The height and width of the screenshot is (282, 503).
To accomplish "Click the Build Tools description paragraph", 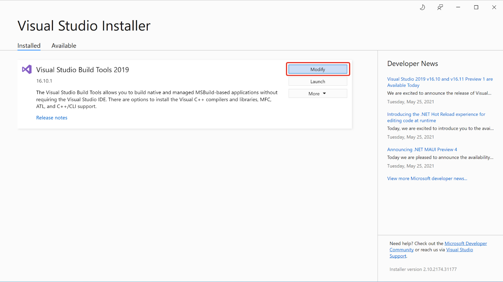I will [157, 99].
